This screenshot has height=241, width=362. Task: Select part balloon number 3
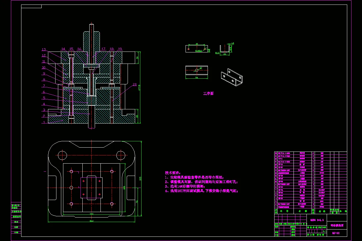coord(44,110)
